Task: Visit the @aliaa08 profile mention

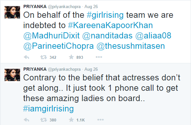Action: [153, 36]
